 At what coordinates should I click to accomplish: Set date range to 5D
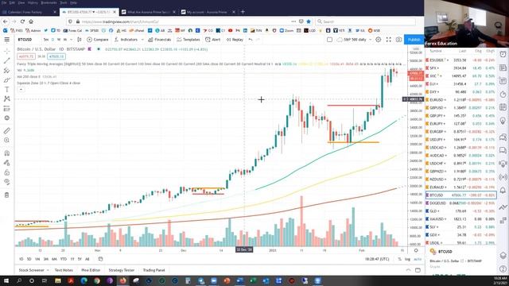click(x=29, y=259)
